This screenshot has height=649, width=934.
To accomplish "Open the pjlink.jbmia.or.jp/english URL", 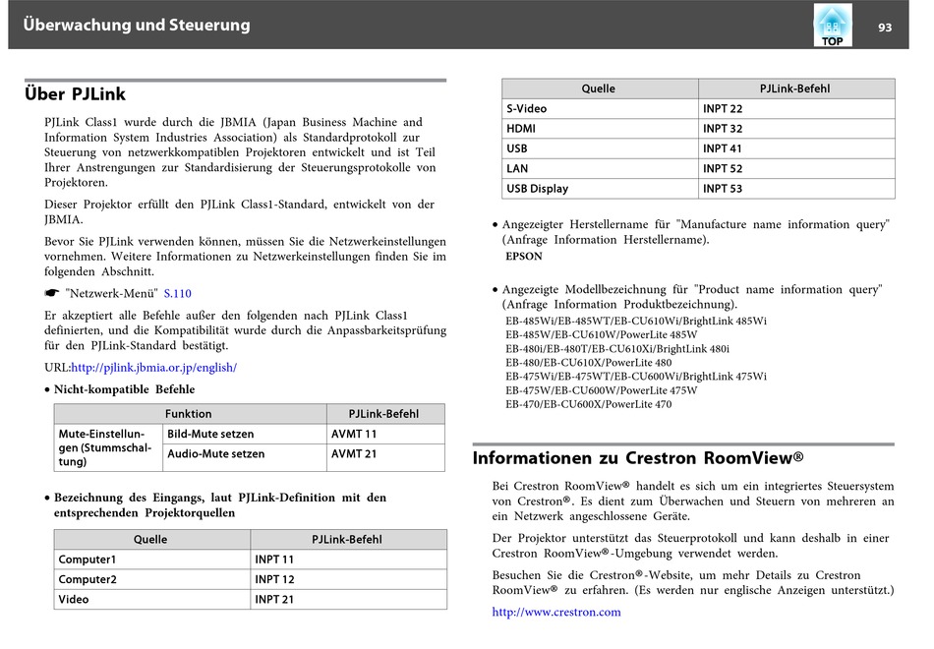I will point(153,367).
